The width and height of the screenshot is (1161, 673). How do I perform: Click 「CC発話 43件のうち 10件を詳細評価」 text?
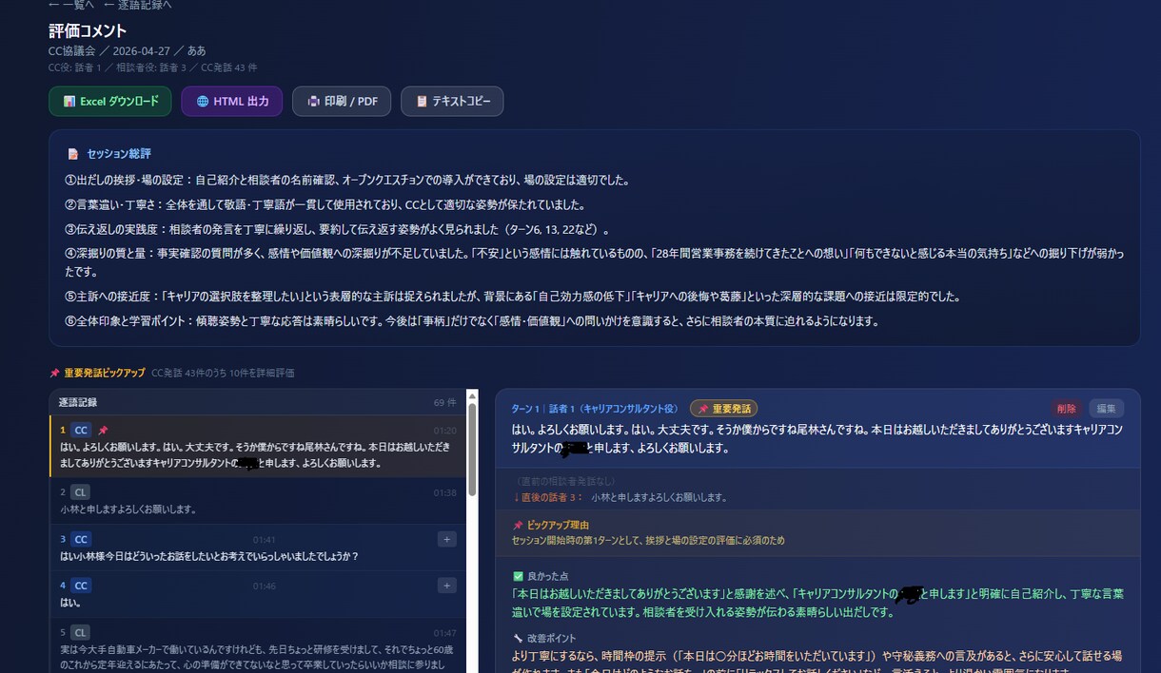(x=223, y=374)
